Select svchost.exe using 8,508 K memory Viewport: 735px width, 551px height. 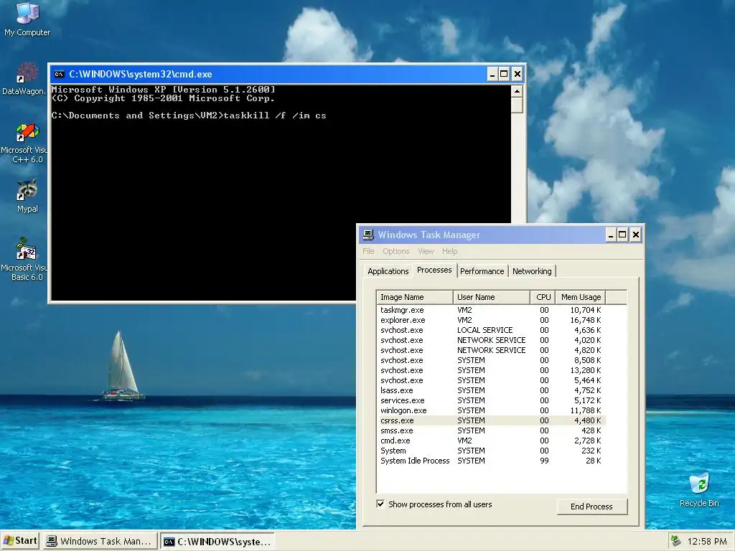point(491,360)
